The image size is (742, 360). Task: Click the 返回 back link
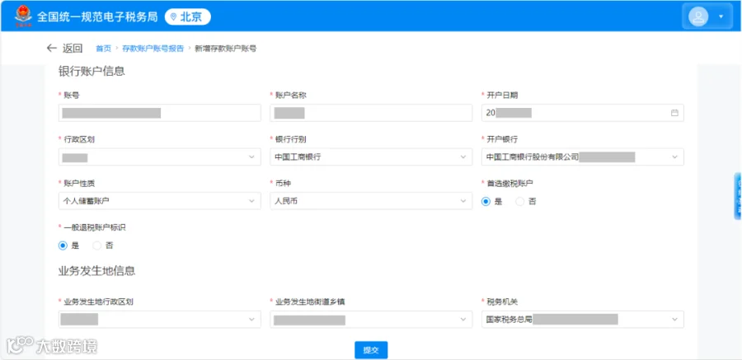tap(73, 48)
